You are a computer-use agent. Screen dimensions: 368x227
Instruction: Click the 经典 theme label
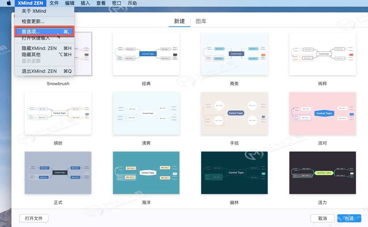[x=146, y=84]
